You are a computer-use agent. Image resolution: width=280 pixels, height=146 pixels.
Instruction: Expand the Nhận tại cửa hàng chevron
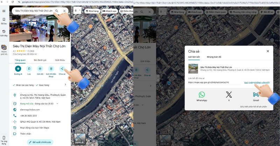(x=65, y=85)
